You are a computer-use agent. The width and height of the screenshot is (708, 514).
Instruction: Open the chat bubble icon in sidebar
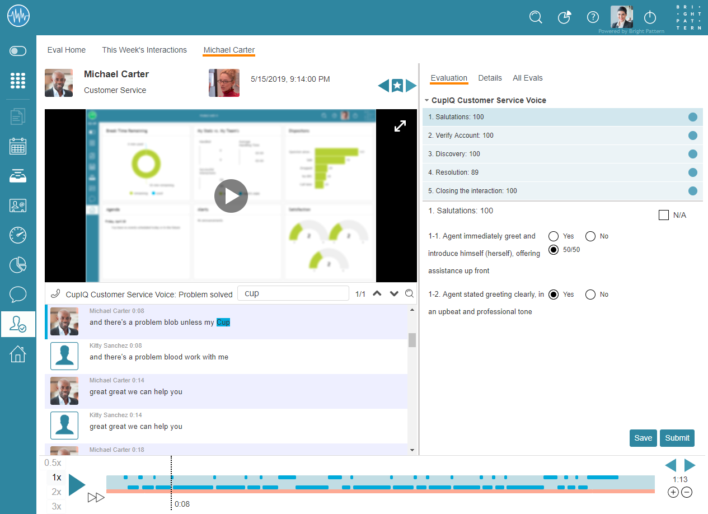point(18,295)
